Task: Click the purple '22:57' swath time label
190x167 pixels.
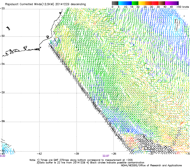Action: [106, 156]
